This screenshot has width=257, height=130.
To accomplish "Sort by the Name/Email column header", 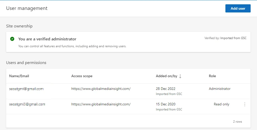I will pyautogui.click(x=19, y=76).
